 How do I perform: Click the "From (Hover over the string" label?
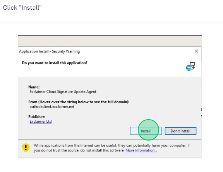tap(79, 102)
